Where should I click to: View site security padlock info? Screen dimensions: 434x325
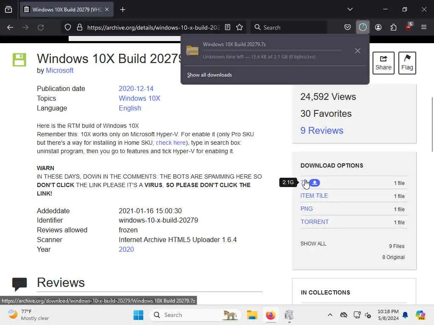click(80, 28)
